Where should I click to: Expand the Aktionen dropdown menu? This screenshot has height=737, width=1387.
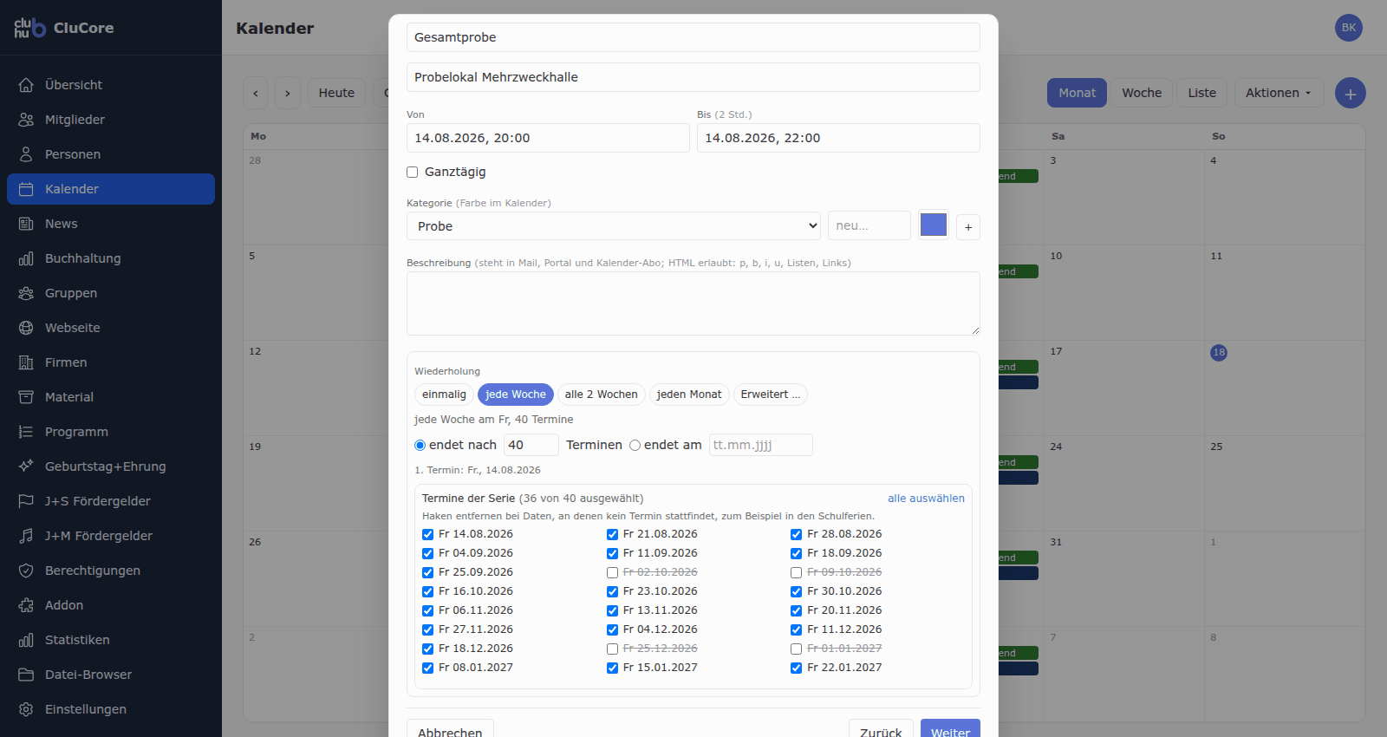(x=1279, y=93)
